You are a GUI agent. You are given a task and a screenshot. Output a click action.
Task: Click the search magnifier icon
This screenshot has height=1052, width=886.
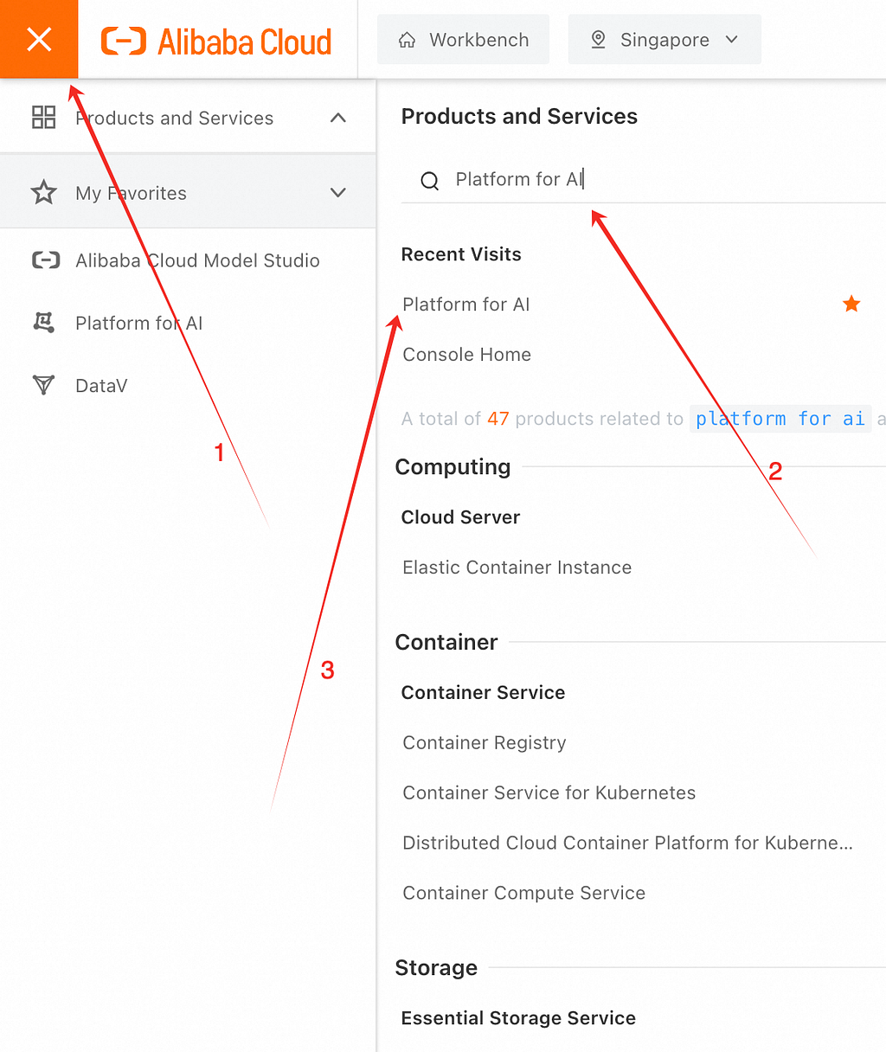[429, 181]
